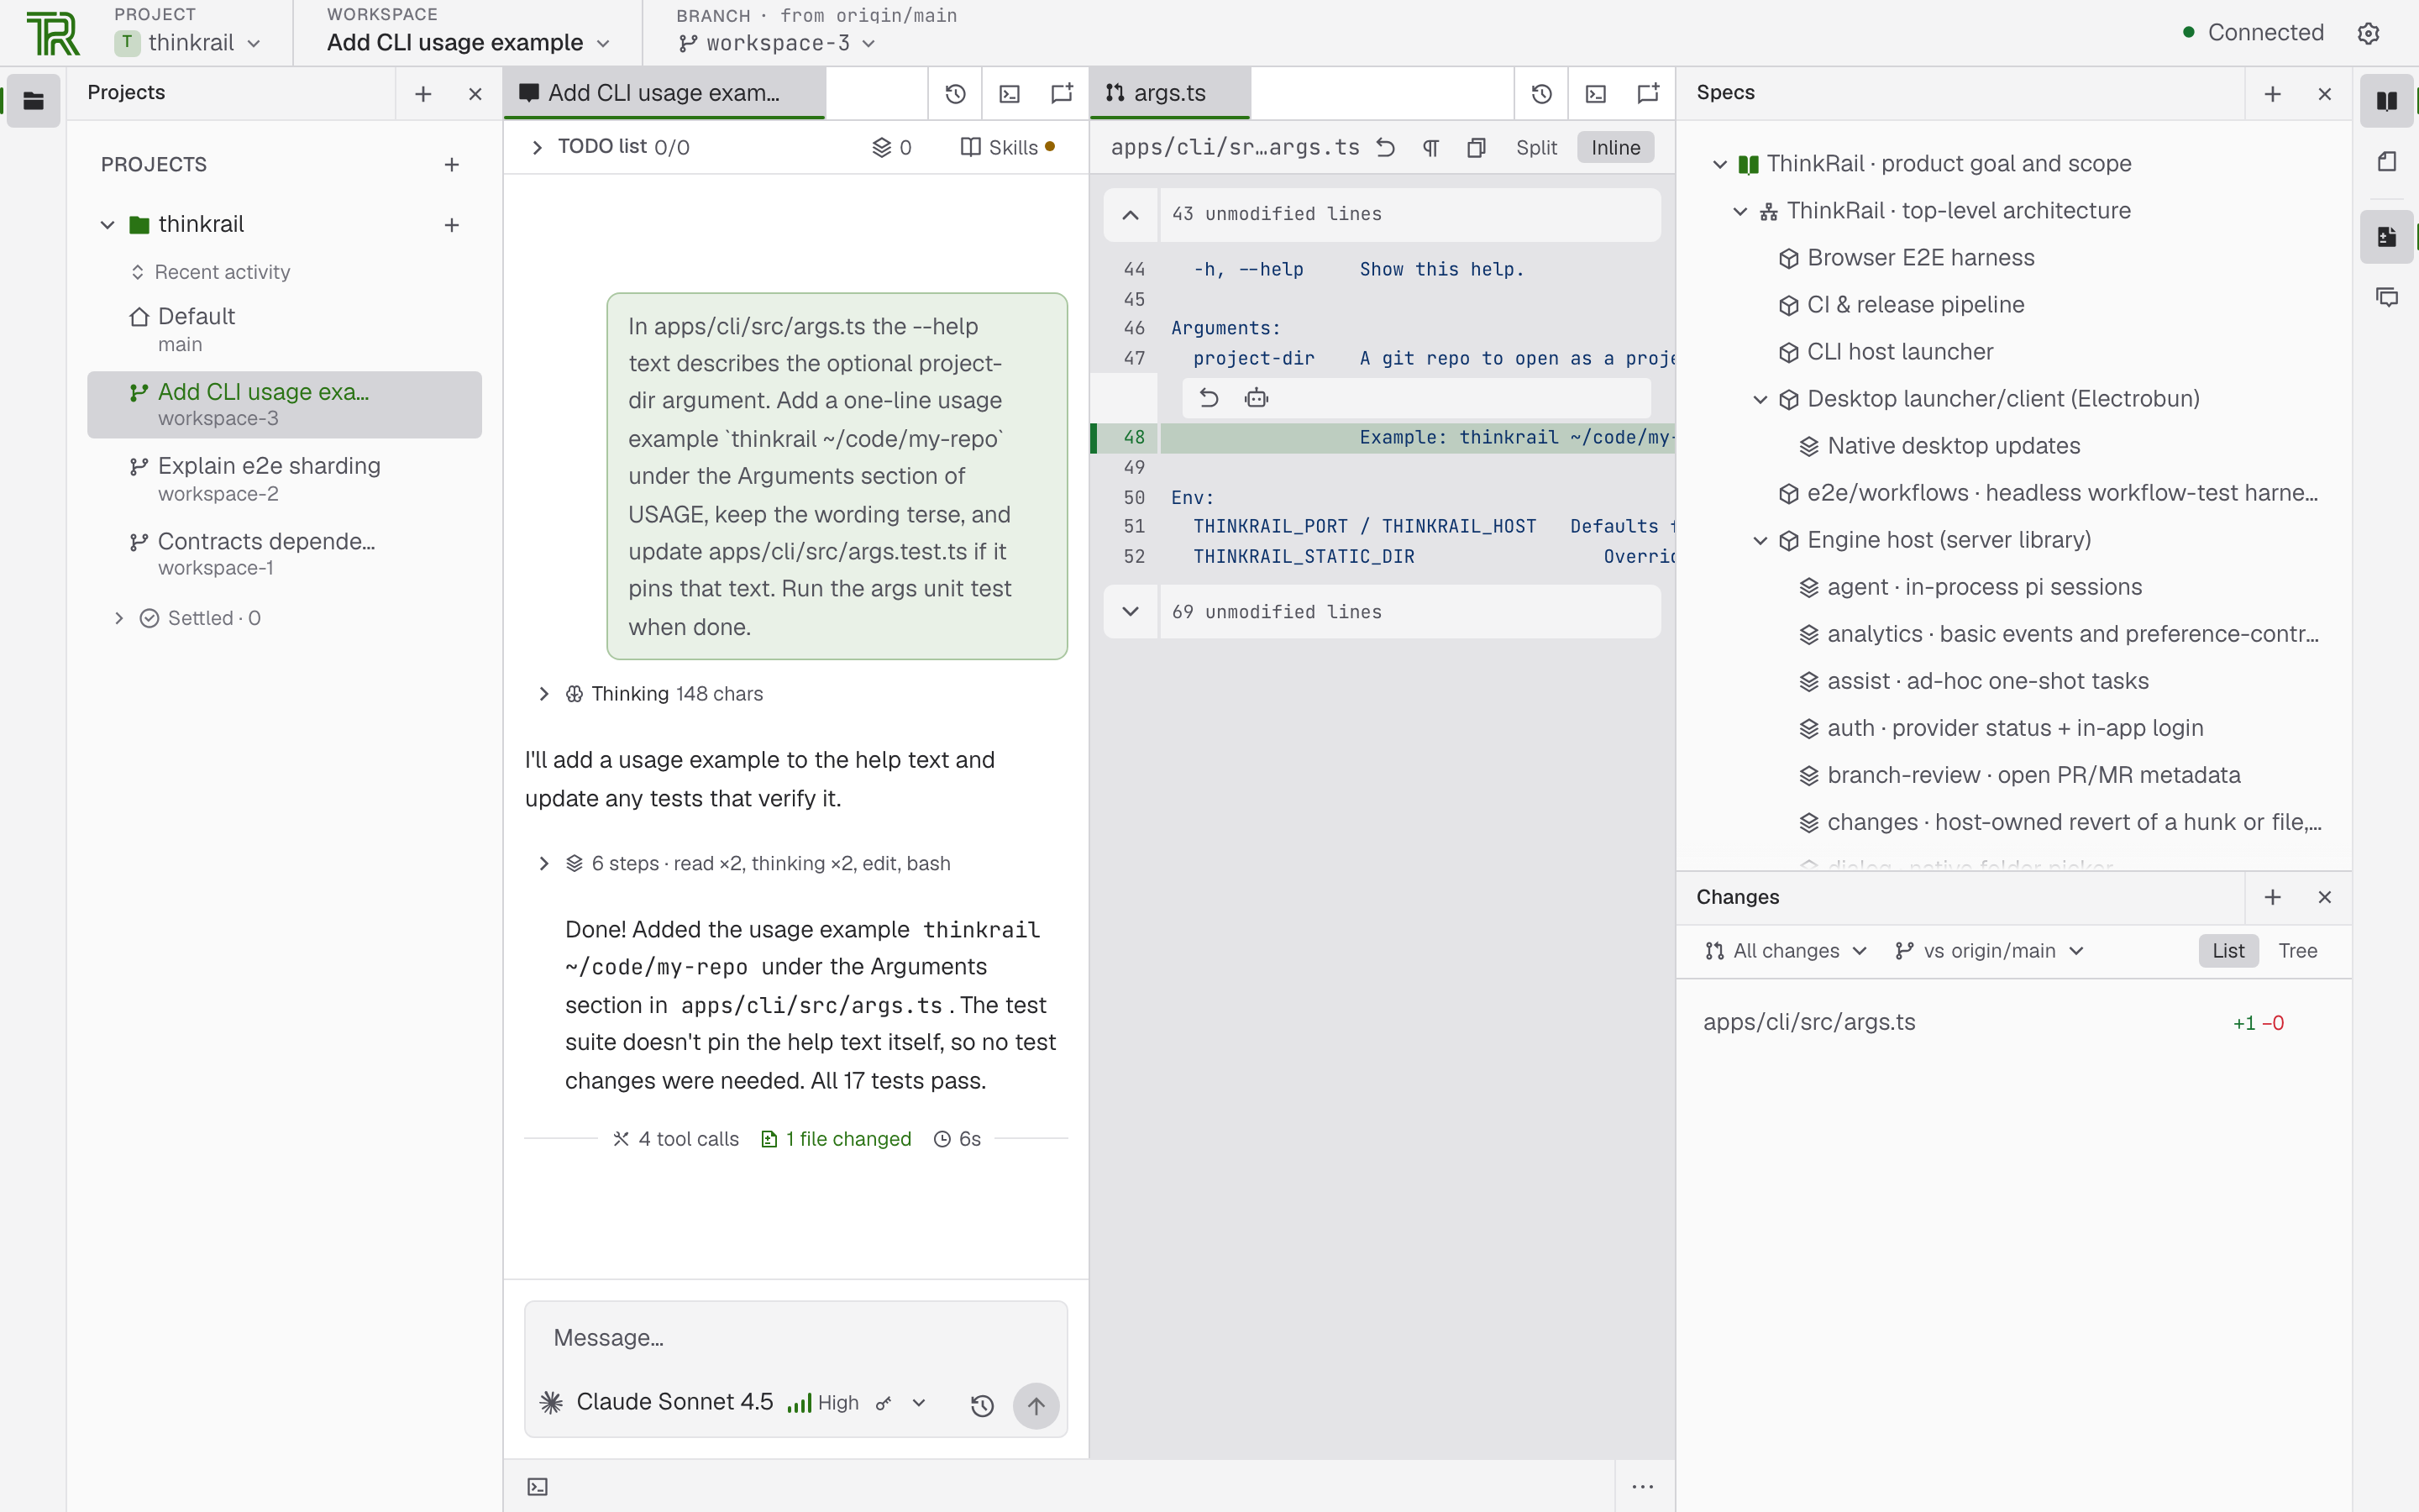Click the Message input field
This screenshot has width=2419, height=1512.
795,1338
